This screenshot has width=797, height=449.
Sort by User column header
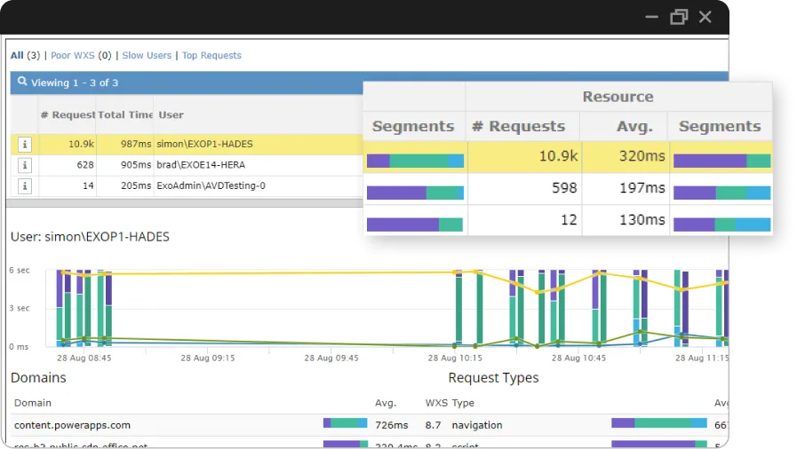coord(171,114)
